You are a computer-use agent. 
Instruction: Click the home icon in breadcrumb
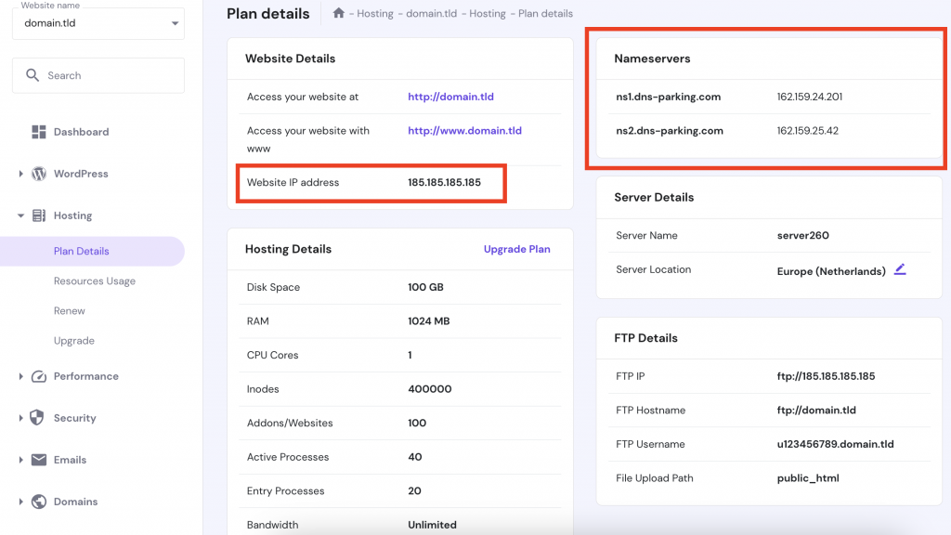[x=339, y=14]
